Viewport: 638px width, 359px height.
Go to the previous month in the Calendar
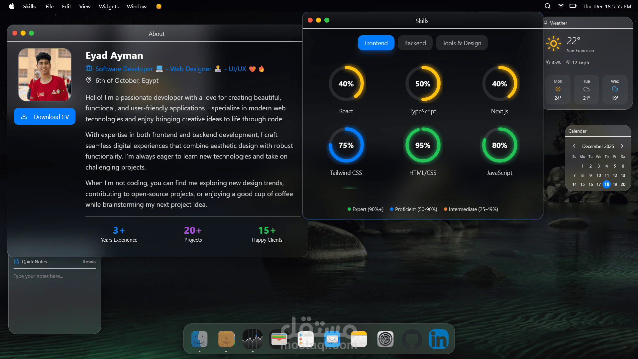pos(574,146)
